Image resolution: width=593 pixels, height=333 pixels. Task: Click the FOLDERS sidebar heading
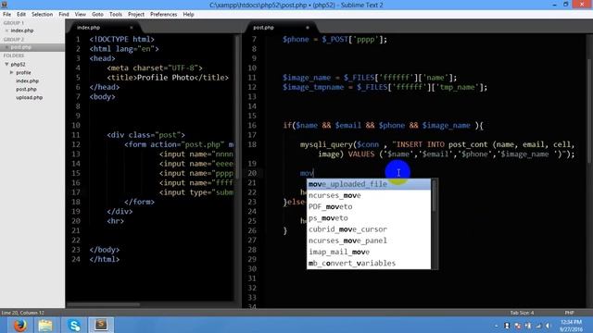[14, 55]
